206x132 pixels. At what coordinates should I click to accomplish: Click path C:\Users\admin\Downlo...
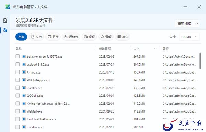click(x=179, y=65)
